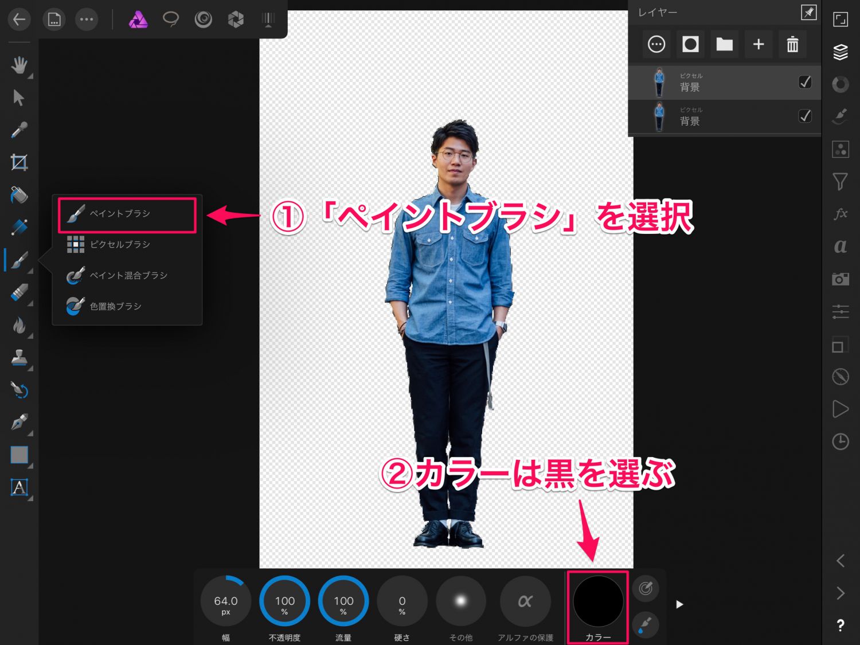Open the Layers studio icon

pos(840,52)
